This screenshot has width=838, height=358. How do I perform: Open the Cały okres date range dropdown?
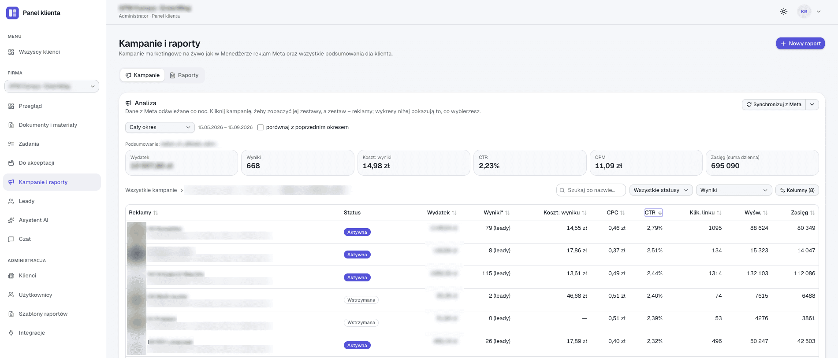160,127
